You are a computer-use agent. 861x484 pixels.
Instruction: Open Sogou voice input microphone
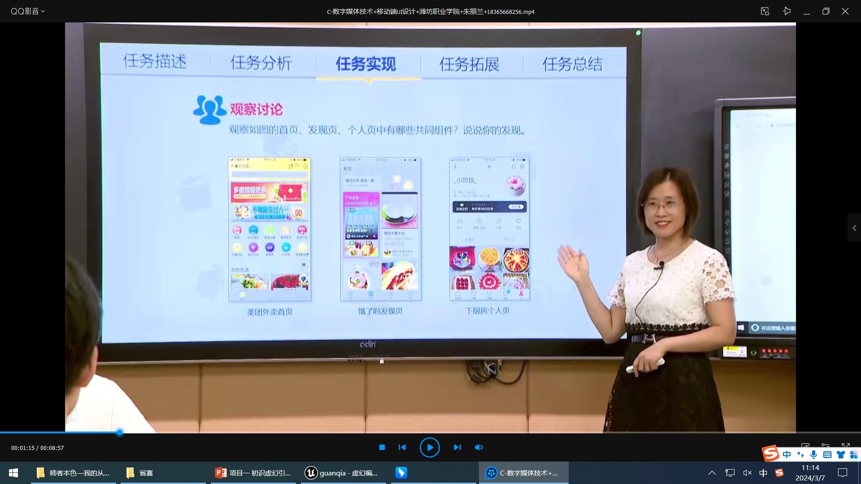click(x=813, y=454)
